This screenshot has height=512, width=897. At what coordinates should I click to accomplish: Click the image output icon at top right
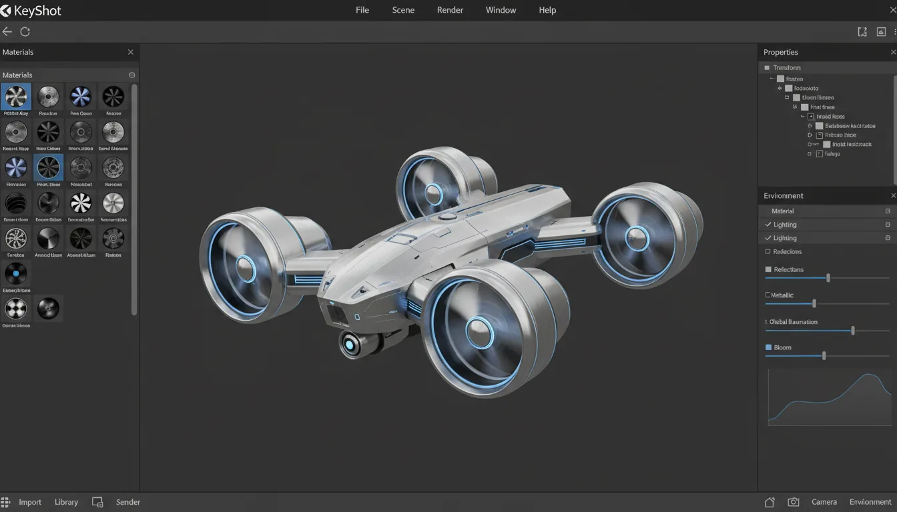[x=880, y=31]
